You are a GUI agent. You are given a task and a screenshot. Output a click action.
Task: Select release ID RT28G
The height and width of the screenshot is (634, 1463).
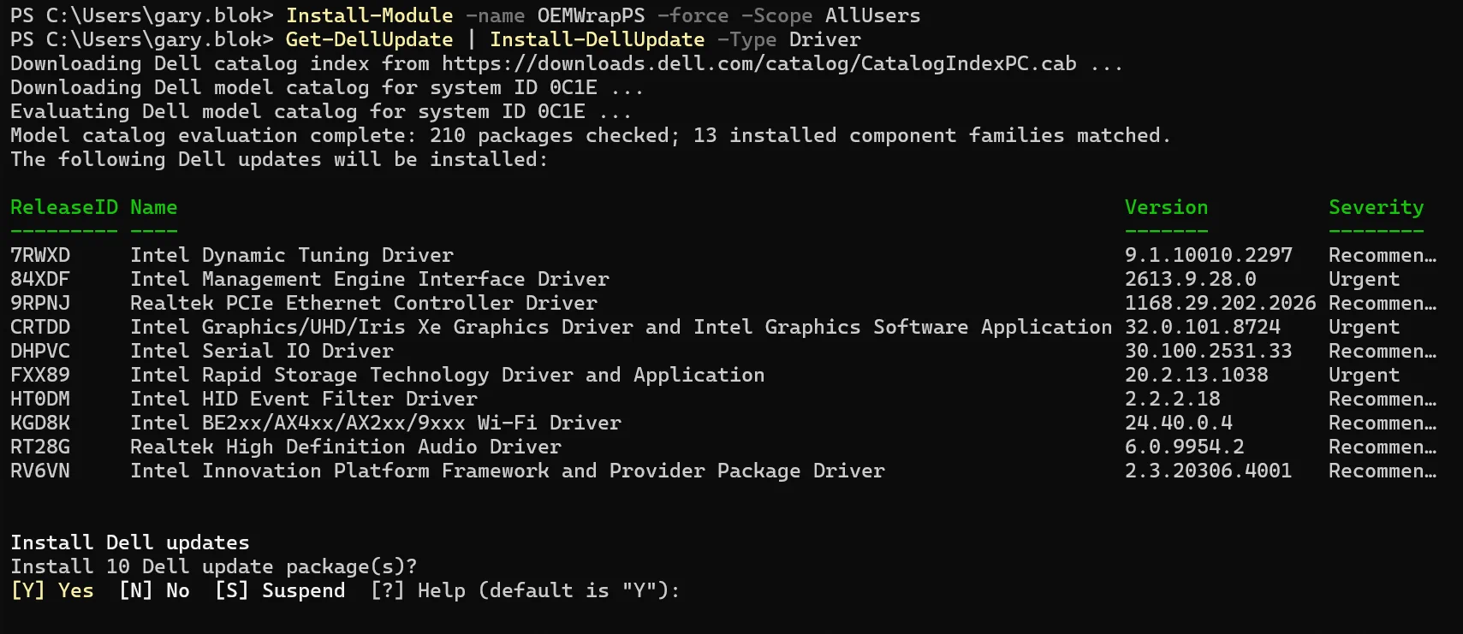[x=40, y=447]
